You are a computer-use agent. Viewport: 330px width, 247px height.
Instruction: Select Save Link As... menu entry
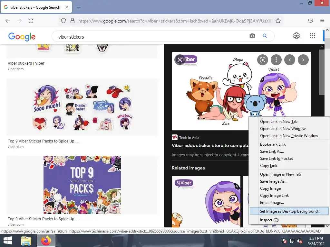coord(272,151)
